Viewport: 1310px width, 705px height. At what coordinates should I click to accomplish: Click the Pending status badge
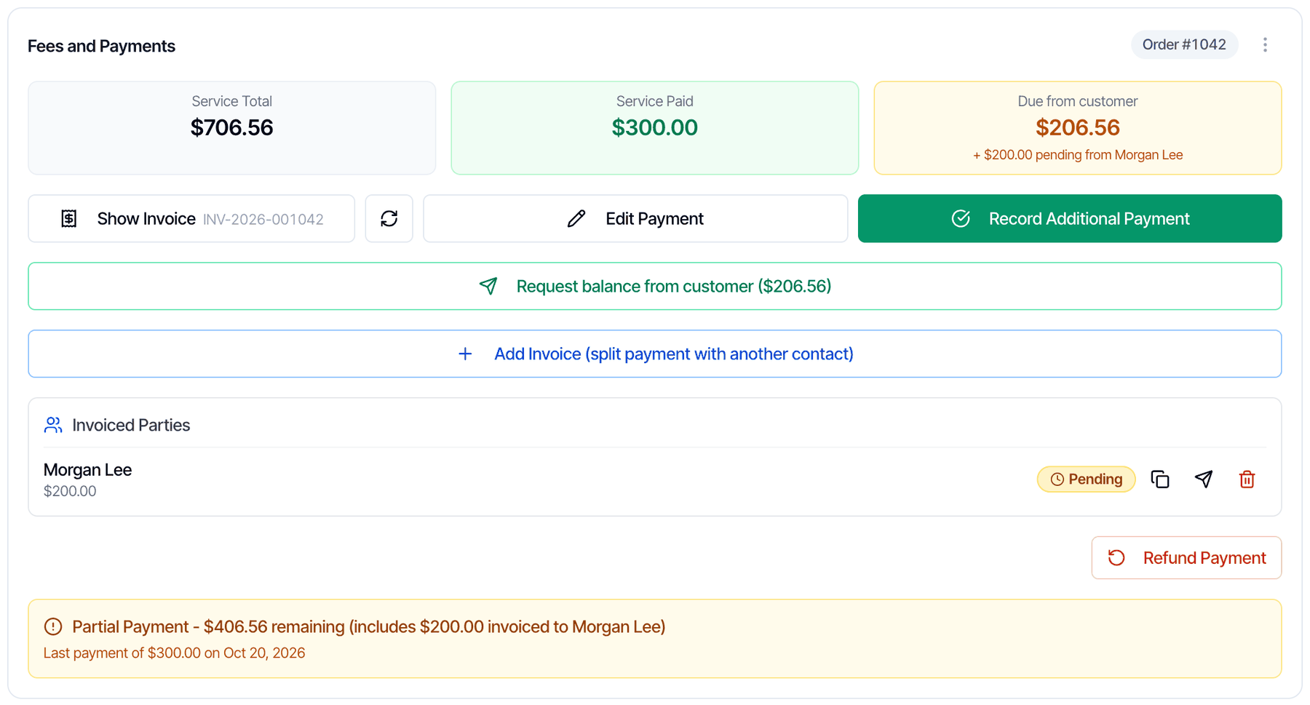click(x=1086, y=479)
